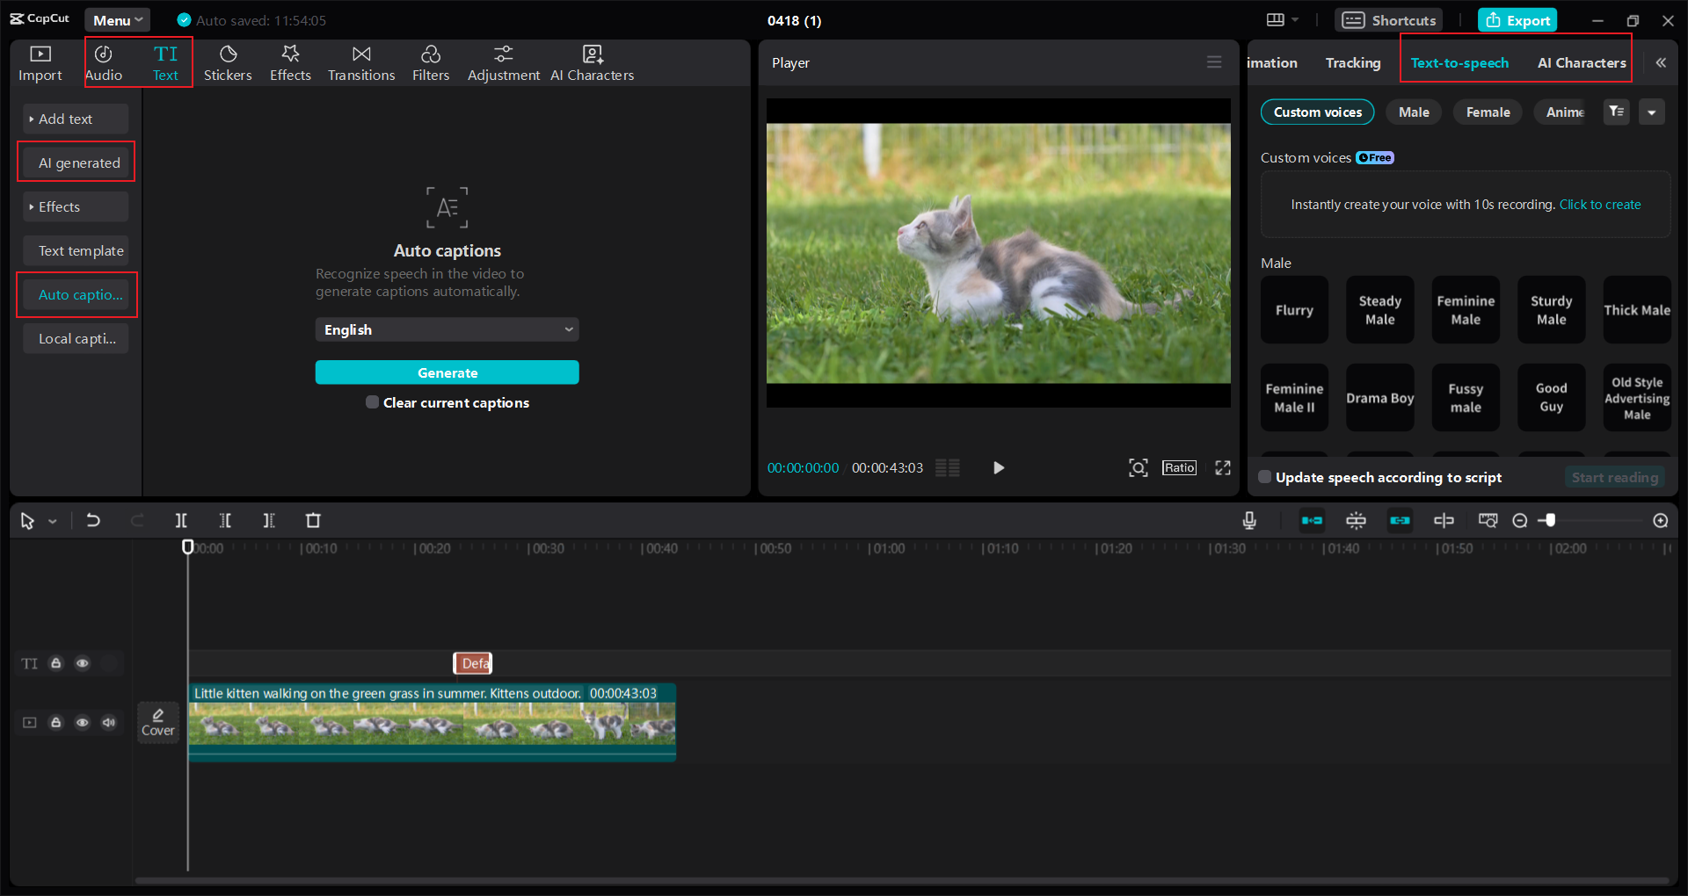Viewport: 1688px width, 896px height.
Task: Open the Adjustment panel
Action: (x=504, y=63)
